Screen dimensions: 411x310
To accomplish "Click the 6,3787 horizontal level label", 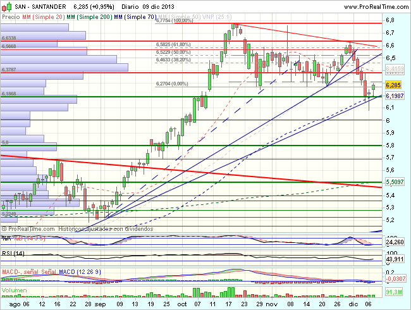I will (9, 70).
